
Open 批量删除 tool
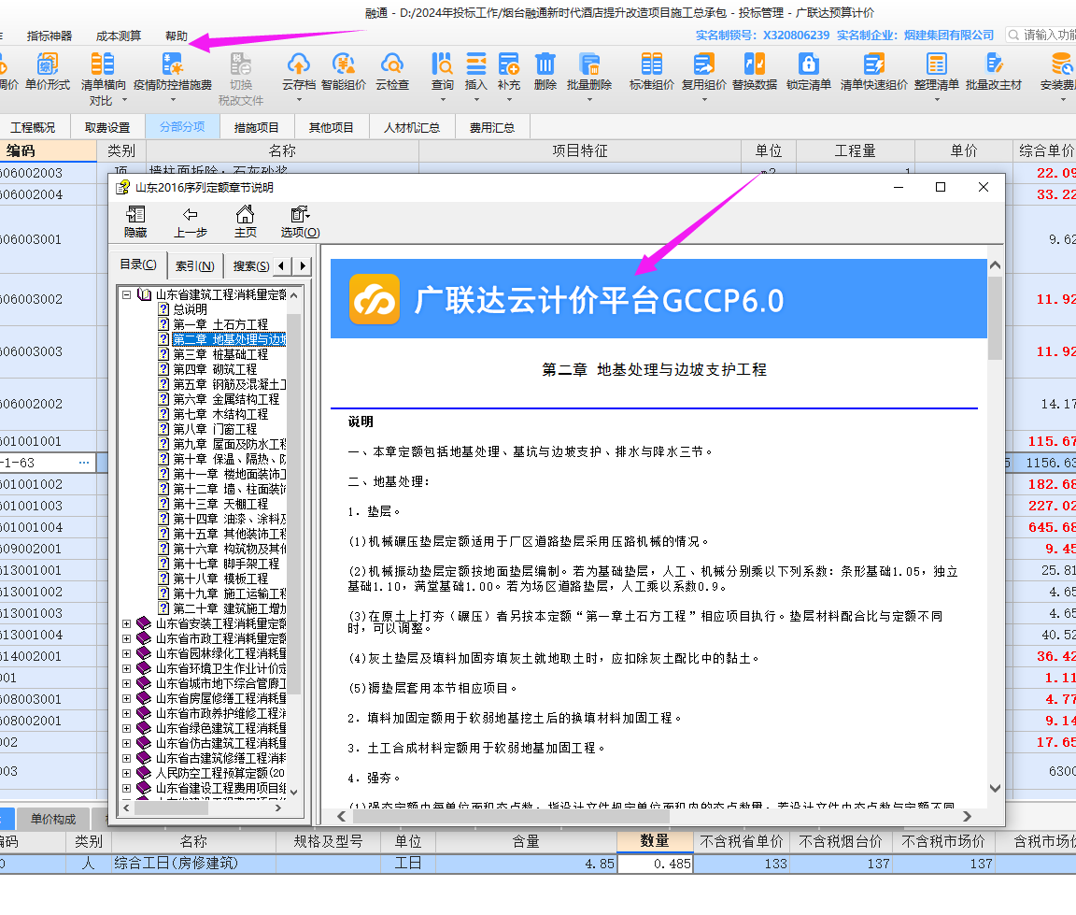[588, 72]
